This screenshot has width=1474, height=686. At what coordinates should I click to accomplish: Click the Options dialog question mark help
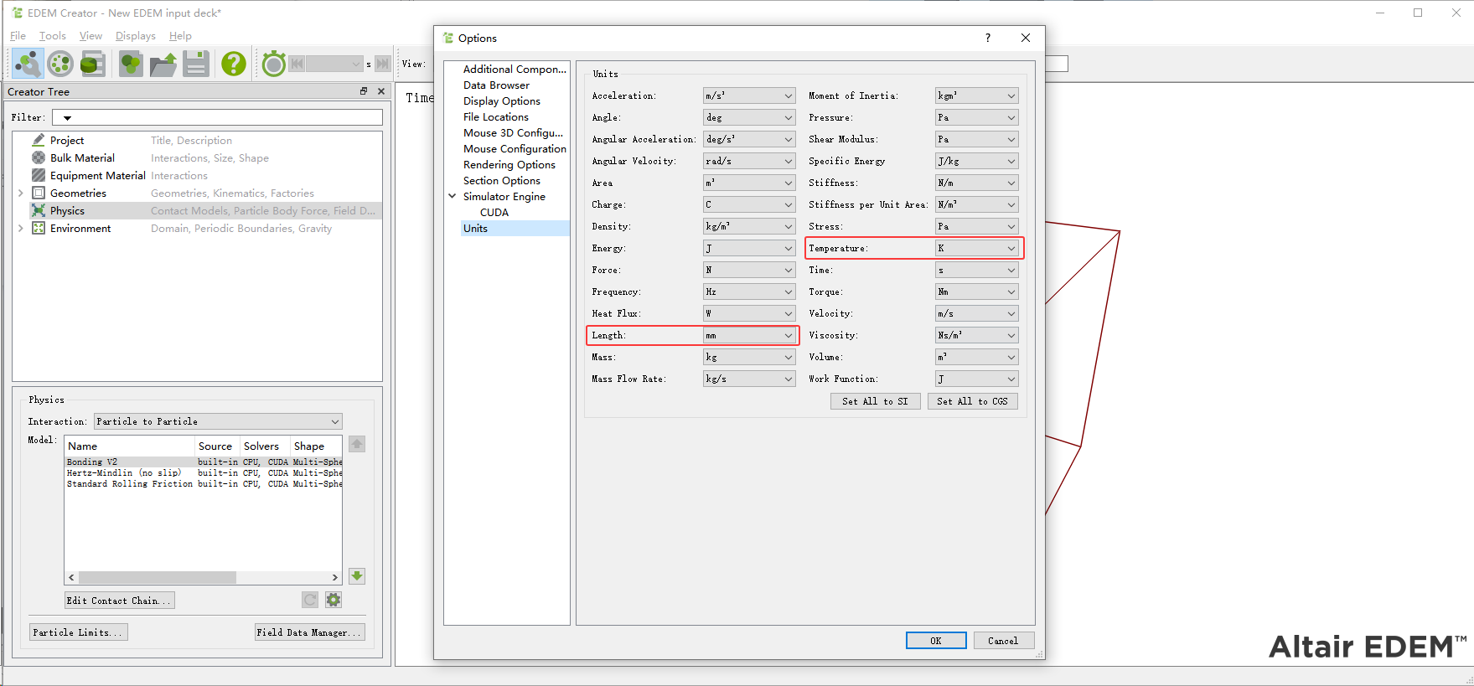[988, 38]
